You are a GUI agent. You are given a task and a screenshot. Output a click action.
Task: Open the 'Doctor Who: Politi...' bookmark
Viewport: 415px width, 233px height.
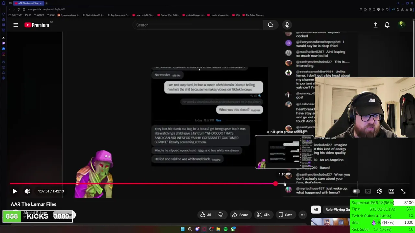point(168,15)
